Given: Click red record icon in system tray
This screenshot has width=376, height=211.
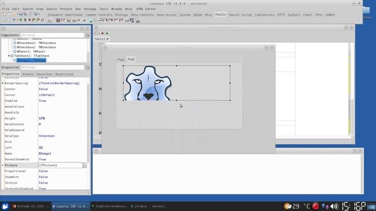Looking at the screenshot, I should (316, 206).
